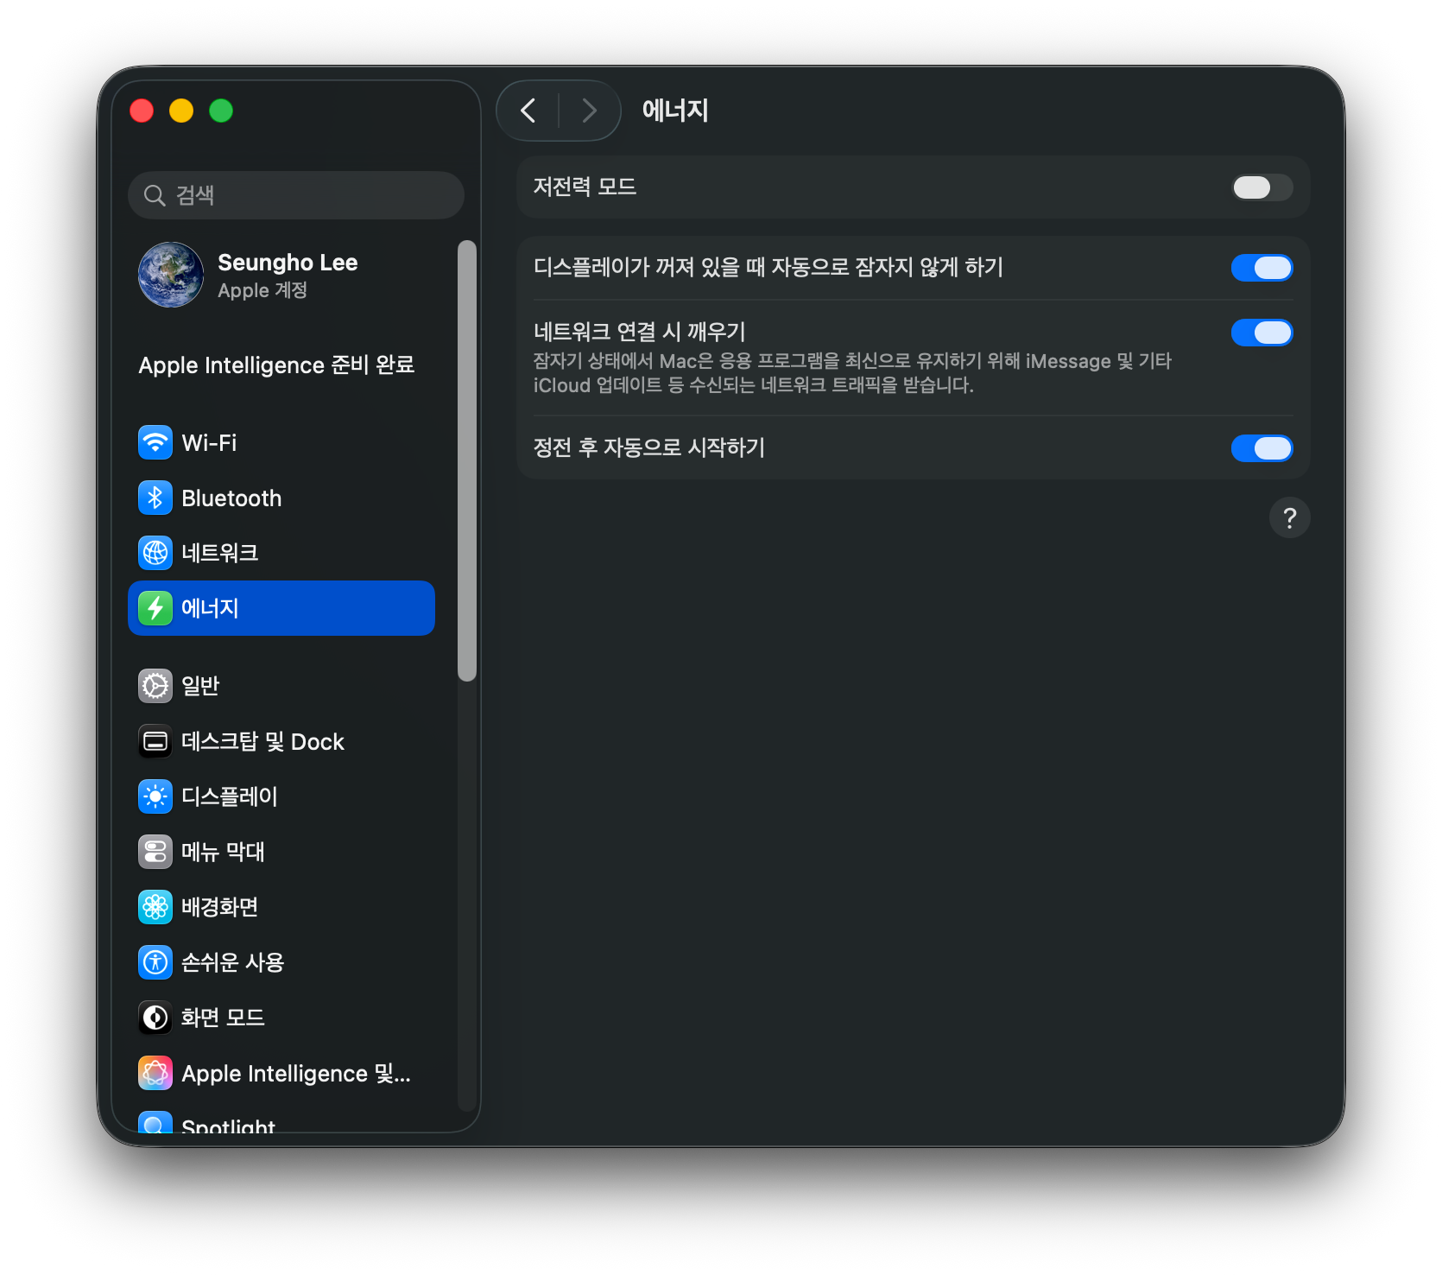Turn off 정전 후 자동으로 시작하기
Image resolution: width=1442 pixels, height=1275 pixels.
[x=1262, y=448]
